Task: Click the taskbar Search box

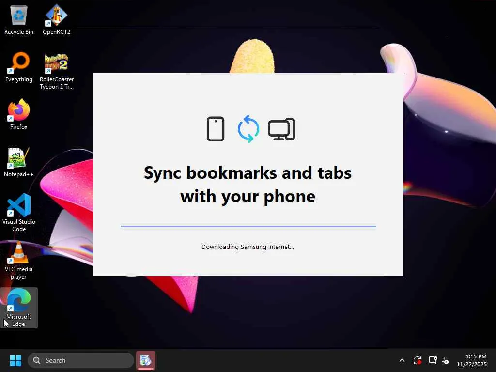Action: coord(81,360)
